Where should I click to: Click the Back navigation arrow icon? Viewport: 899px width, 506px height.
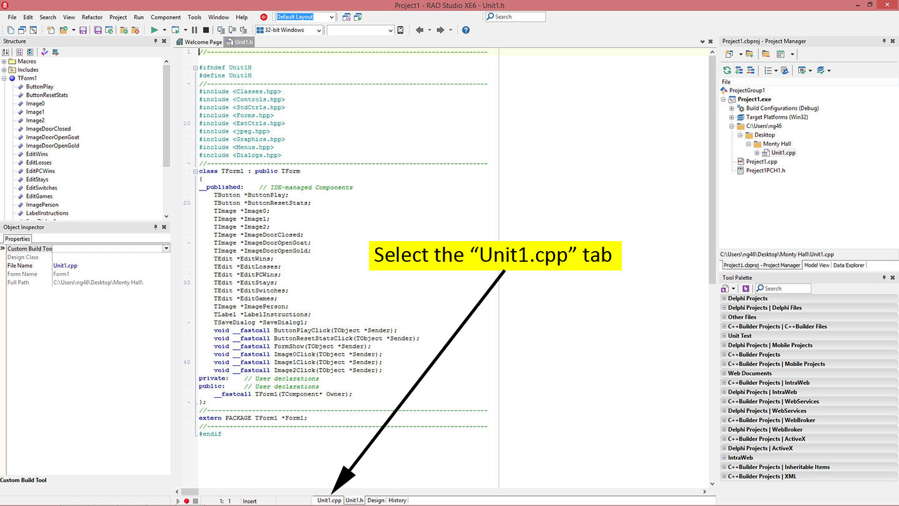tap(420, 30)
